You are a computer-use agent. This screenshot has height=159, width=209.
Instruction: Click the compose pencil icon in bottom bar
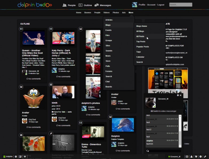20,157
